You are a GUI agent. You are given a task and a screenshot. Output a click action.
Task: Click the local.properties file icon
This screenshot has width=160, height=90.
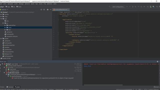pyautogui.click(x=3, y=52)
